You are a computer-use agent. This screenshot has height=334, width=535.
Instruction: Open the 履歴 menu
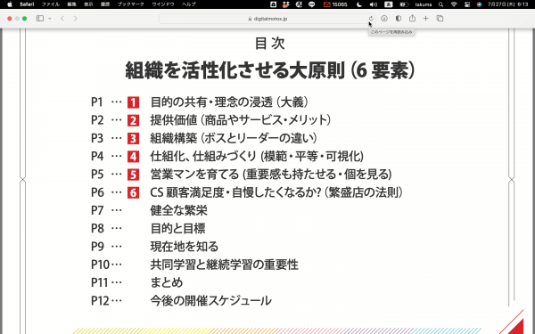click(x=105, y=4)
